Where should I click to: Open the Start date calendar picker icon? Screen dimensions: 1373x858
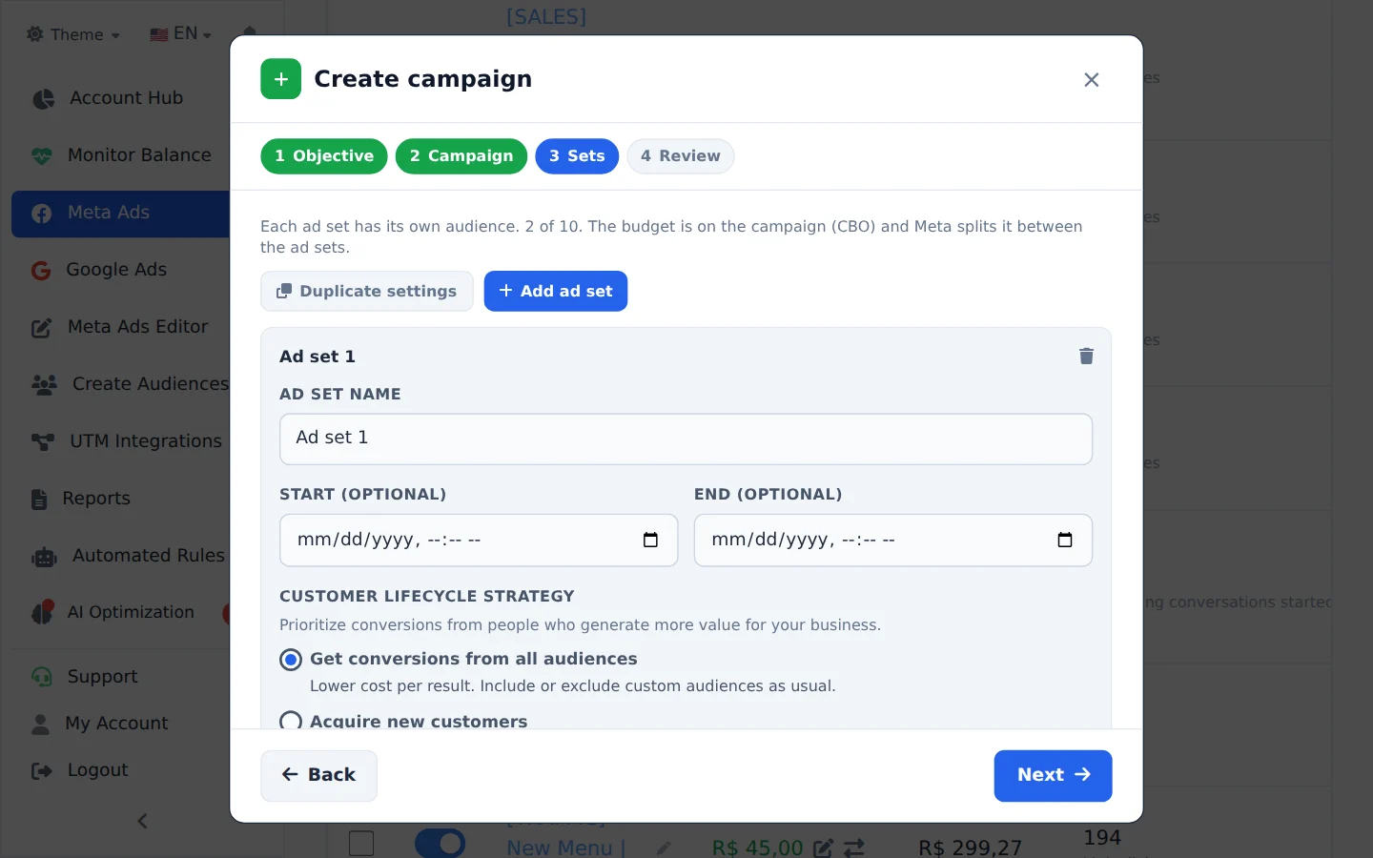point(650,541)
